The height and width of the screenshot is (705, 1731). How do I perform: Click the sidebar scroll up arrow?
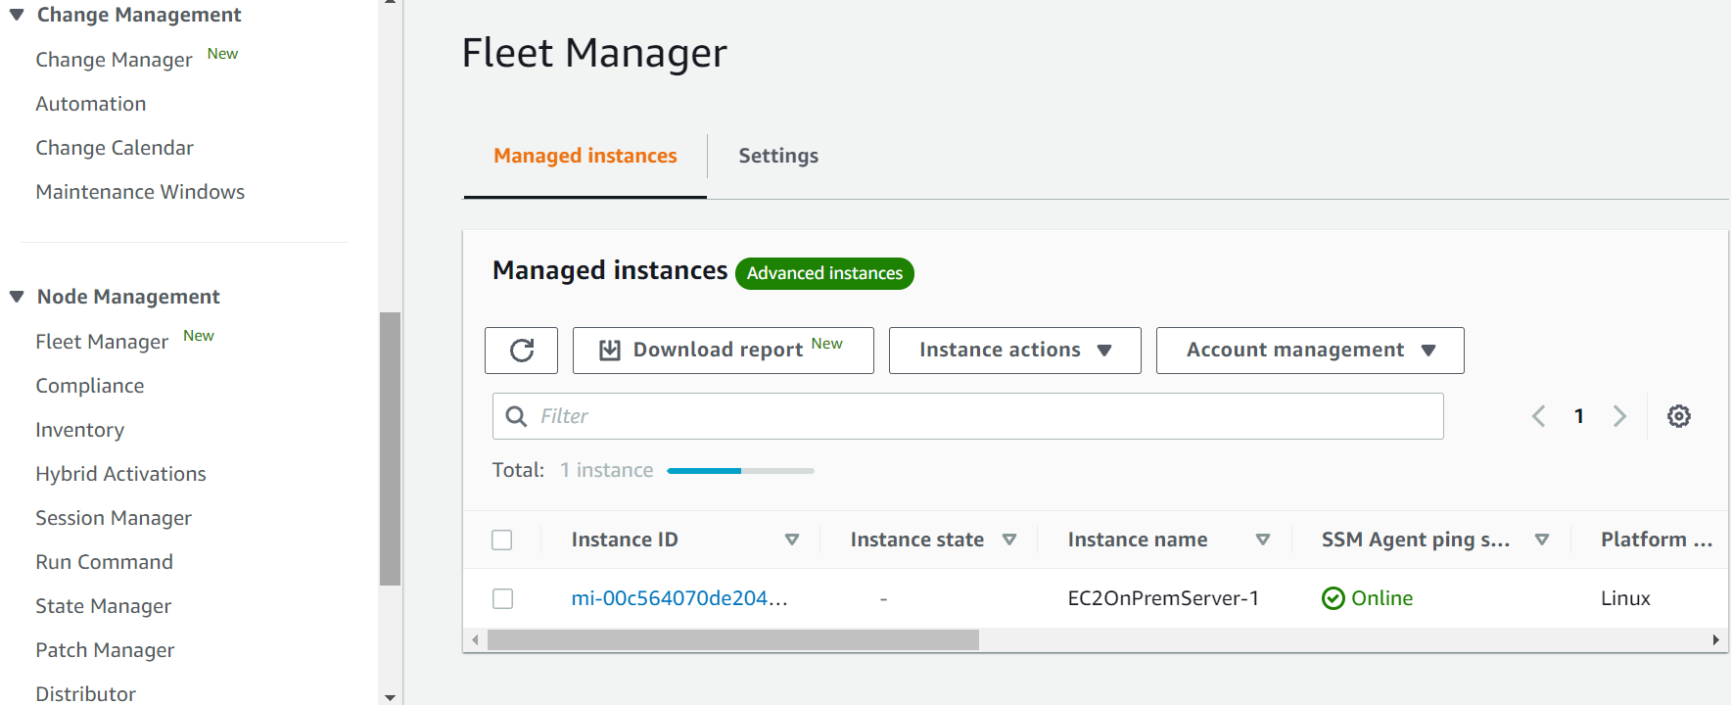[x=390, y=3]
